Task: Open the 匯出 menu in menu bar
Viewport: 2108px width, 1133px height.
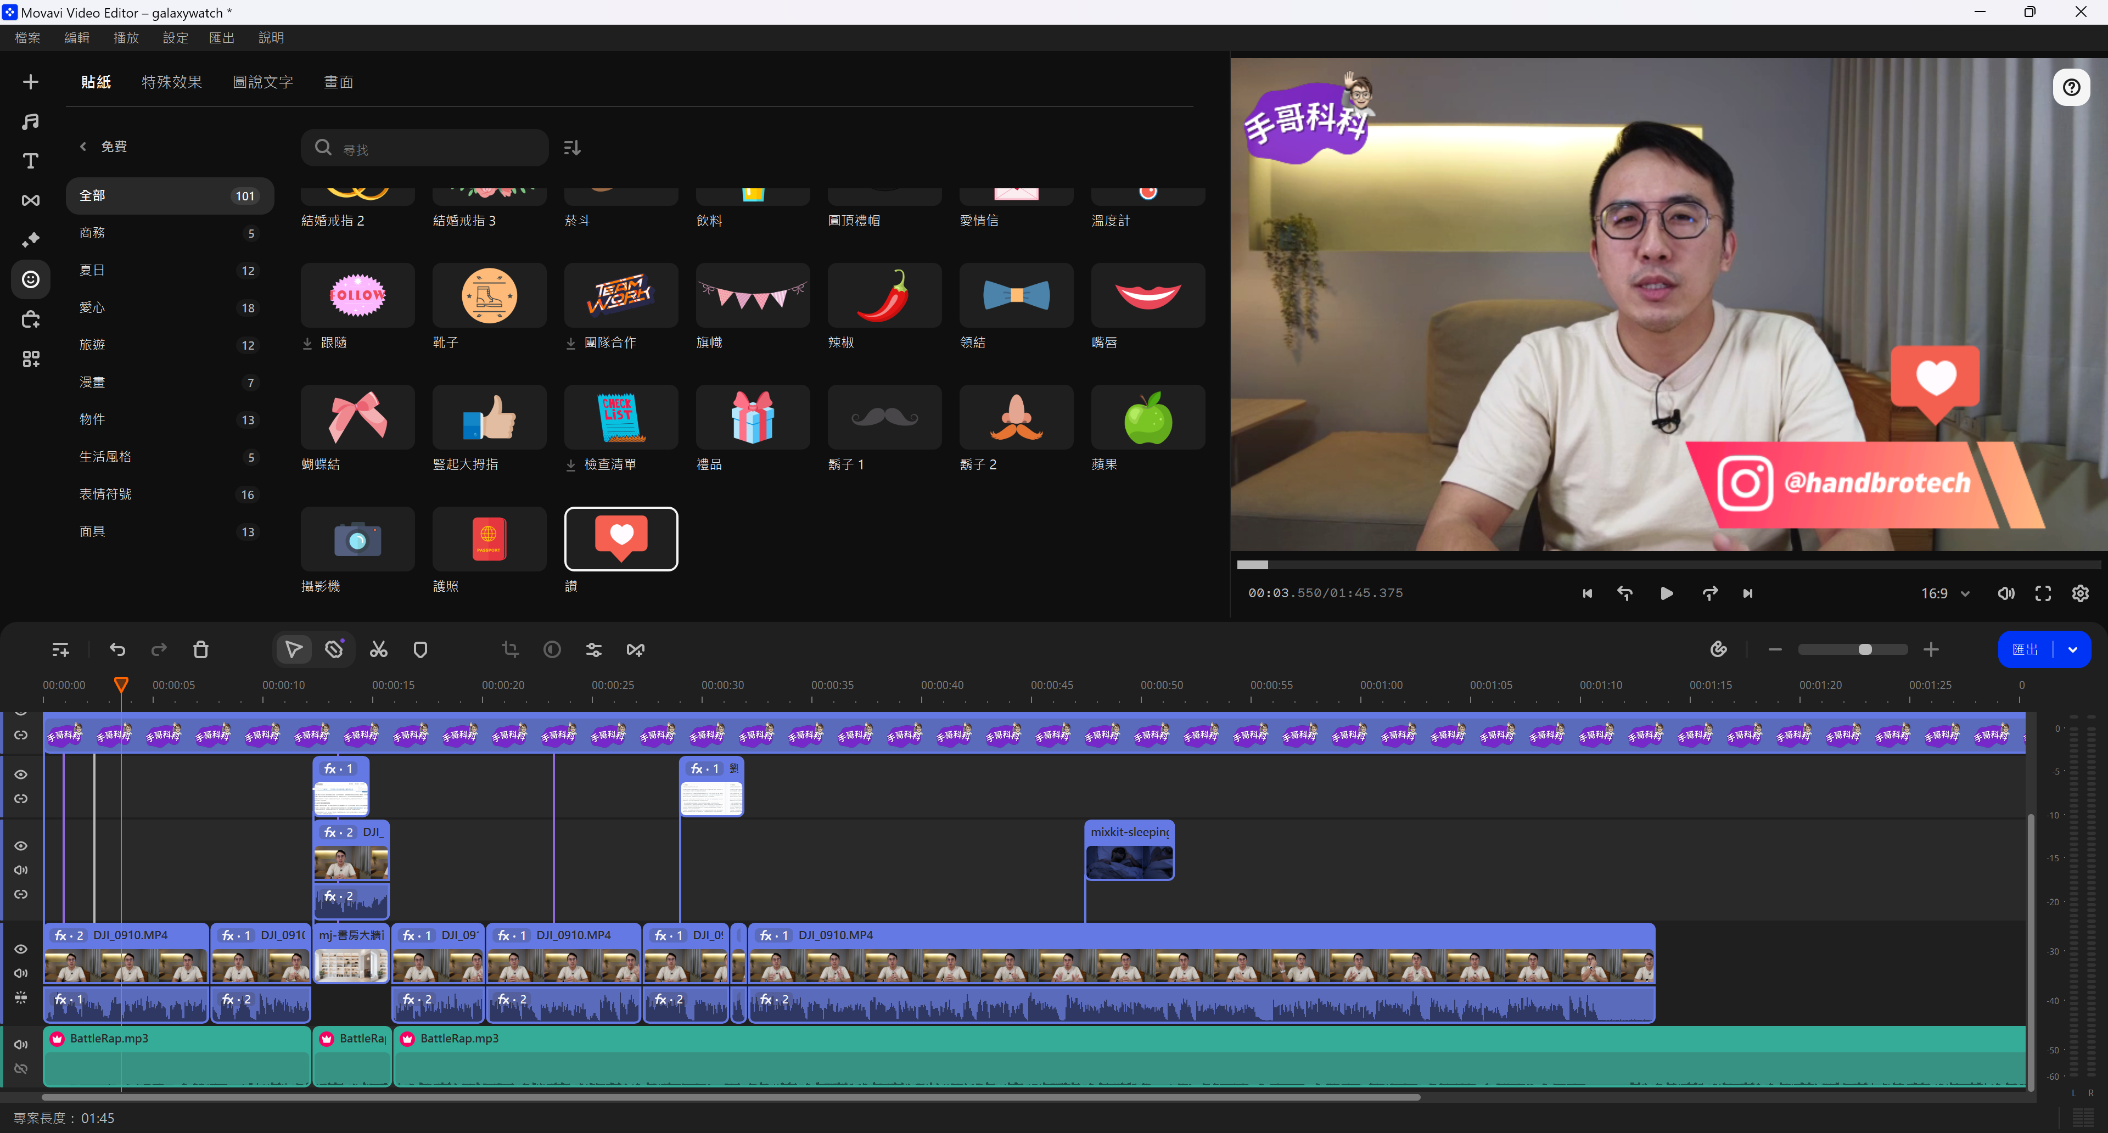Action: coord(221,38)
